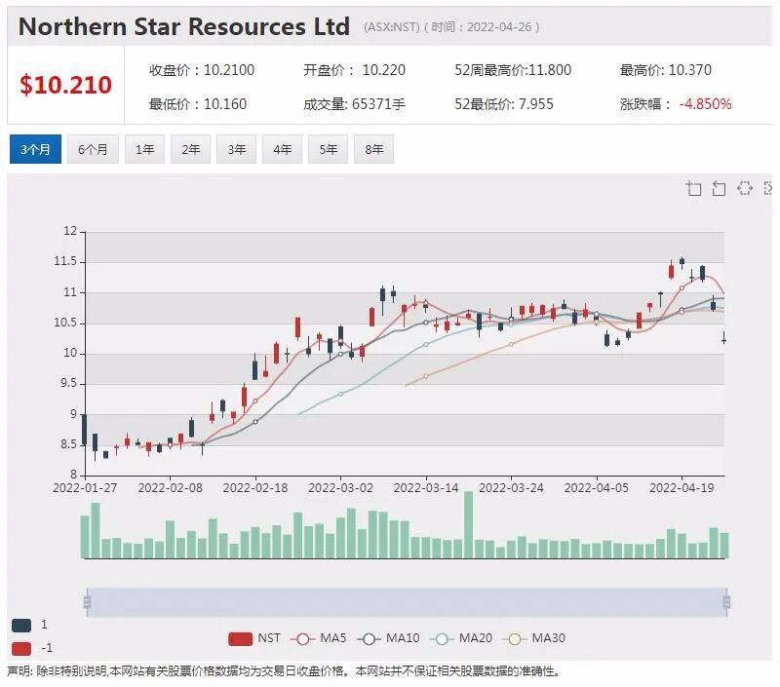Open the 2年 range tab
Viewport: 780px width, 687px height.
(x=190, y=149)
